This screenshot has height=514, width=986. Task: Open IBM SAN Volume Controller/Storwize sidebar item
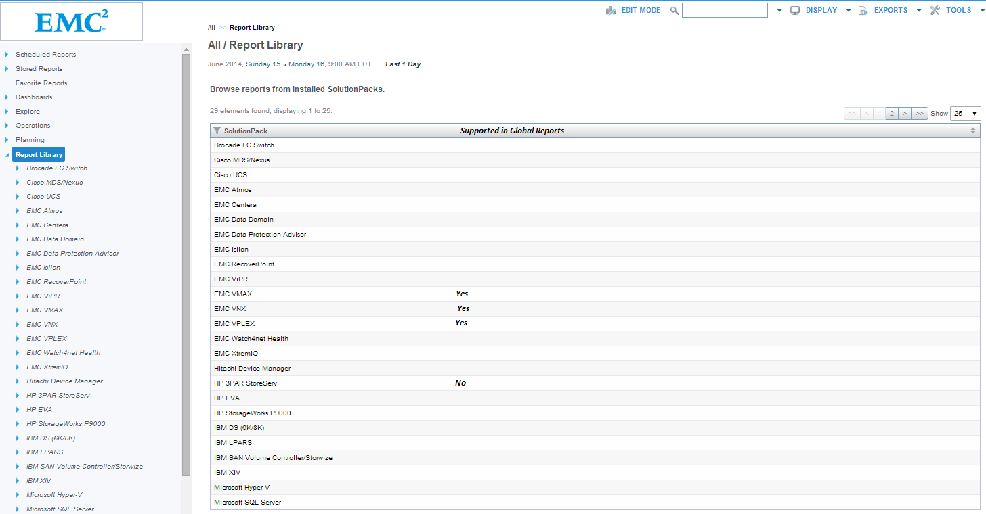(85, 467)
